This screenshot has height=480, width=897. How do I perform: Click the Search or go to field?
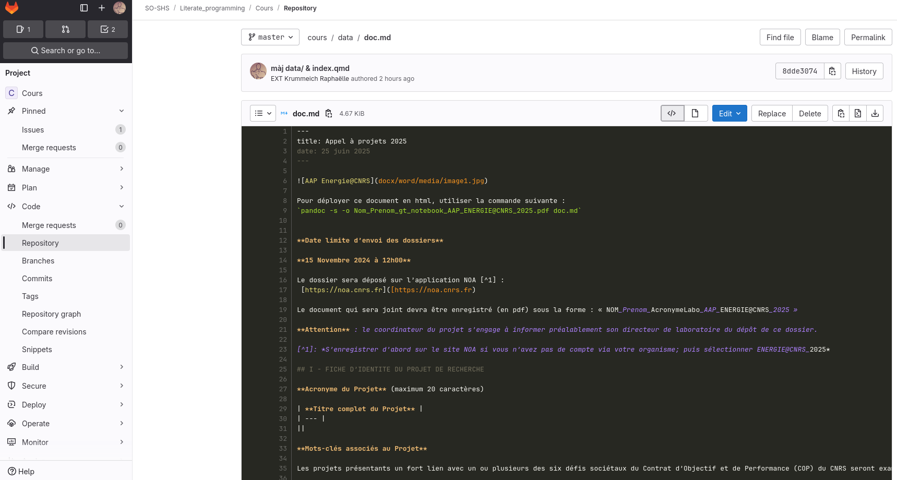coord(65,51)
